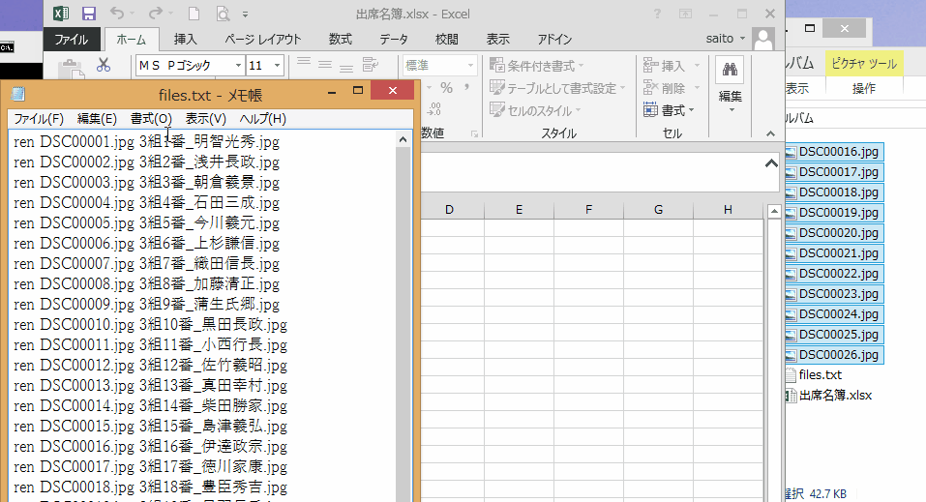Open セルのスタイル gallery

(x=535, y=110)
